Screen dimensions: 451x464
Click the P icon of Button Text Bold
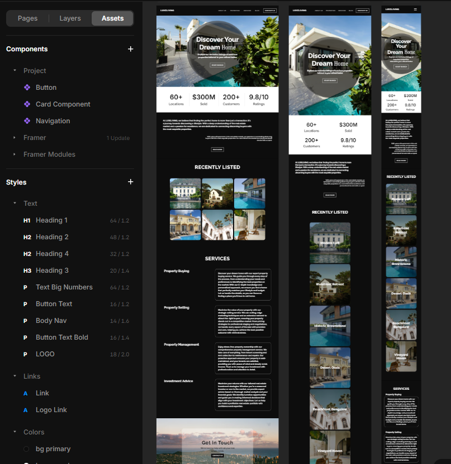26,337
